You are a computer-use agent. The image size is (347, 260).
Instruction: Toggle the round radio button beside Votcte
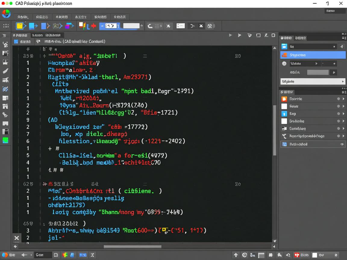point(284,63)
